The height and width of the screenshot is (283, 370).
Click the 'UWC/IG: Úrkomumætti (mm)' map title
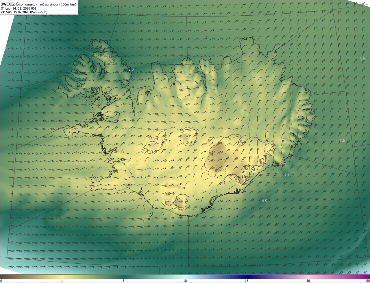point(38,4)
